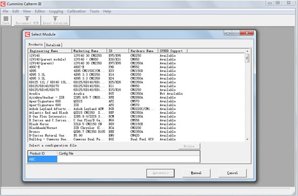Click the Save toolbar icon
Image resolution: width=298 pixels, height=196 pixels.
[6, 20]
